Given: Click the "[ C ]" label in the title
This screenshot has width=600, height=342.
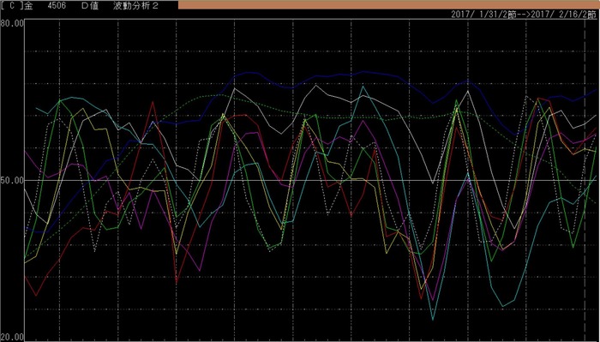Looking at the screenshot, I should 11,6.
